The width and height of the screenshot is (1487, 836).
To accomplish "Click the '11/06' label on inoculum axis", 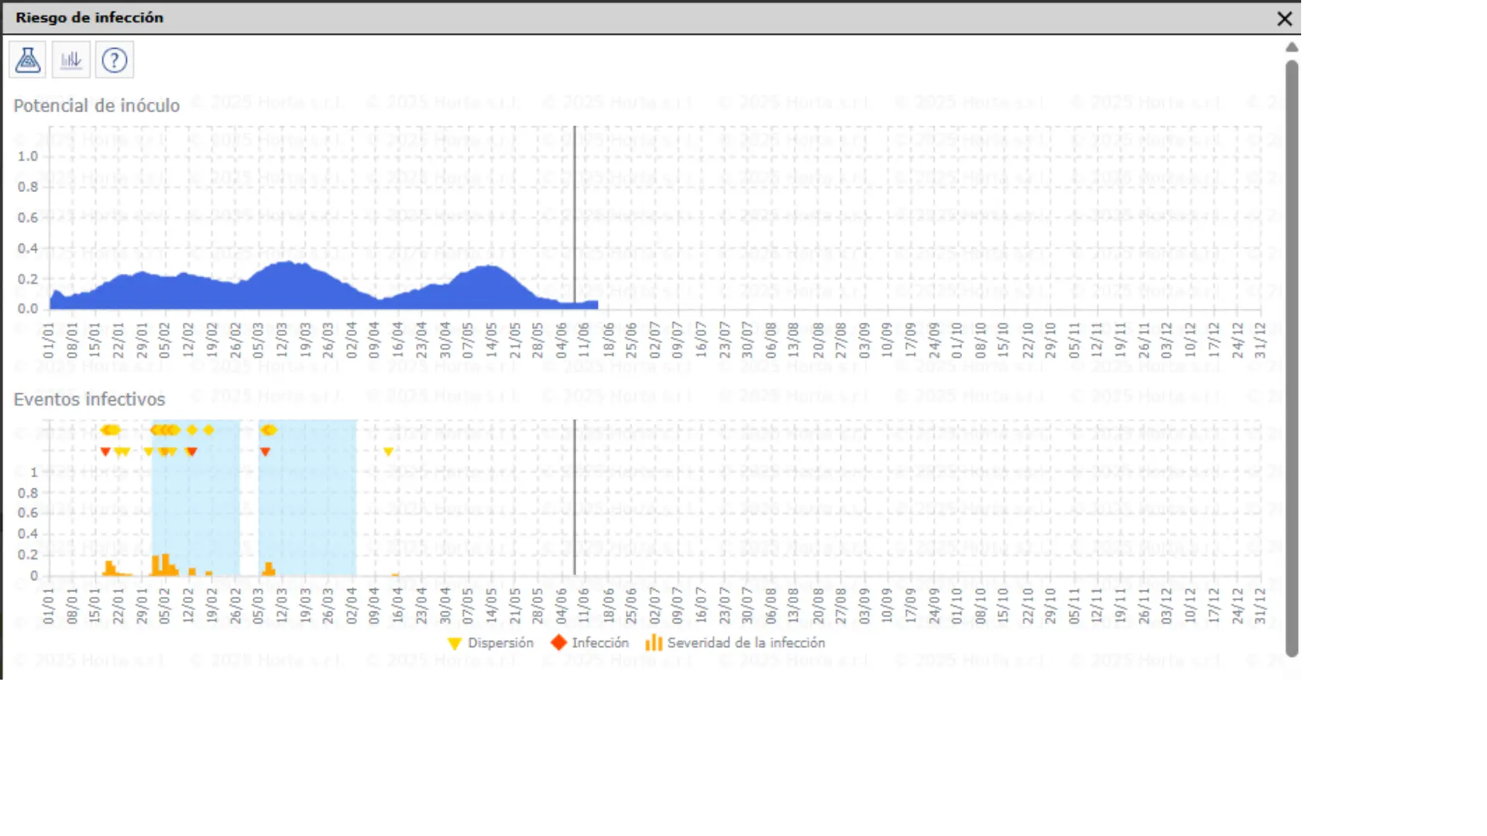I will tap(584, 340).
